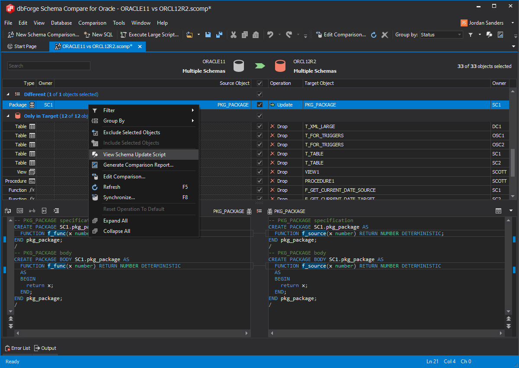Click the New Schema Comparison button
This screenshot has width=519, height=368.
[43, 35]
